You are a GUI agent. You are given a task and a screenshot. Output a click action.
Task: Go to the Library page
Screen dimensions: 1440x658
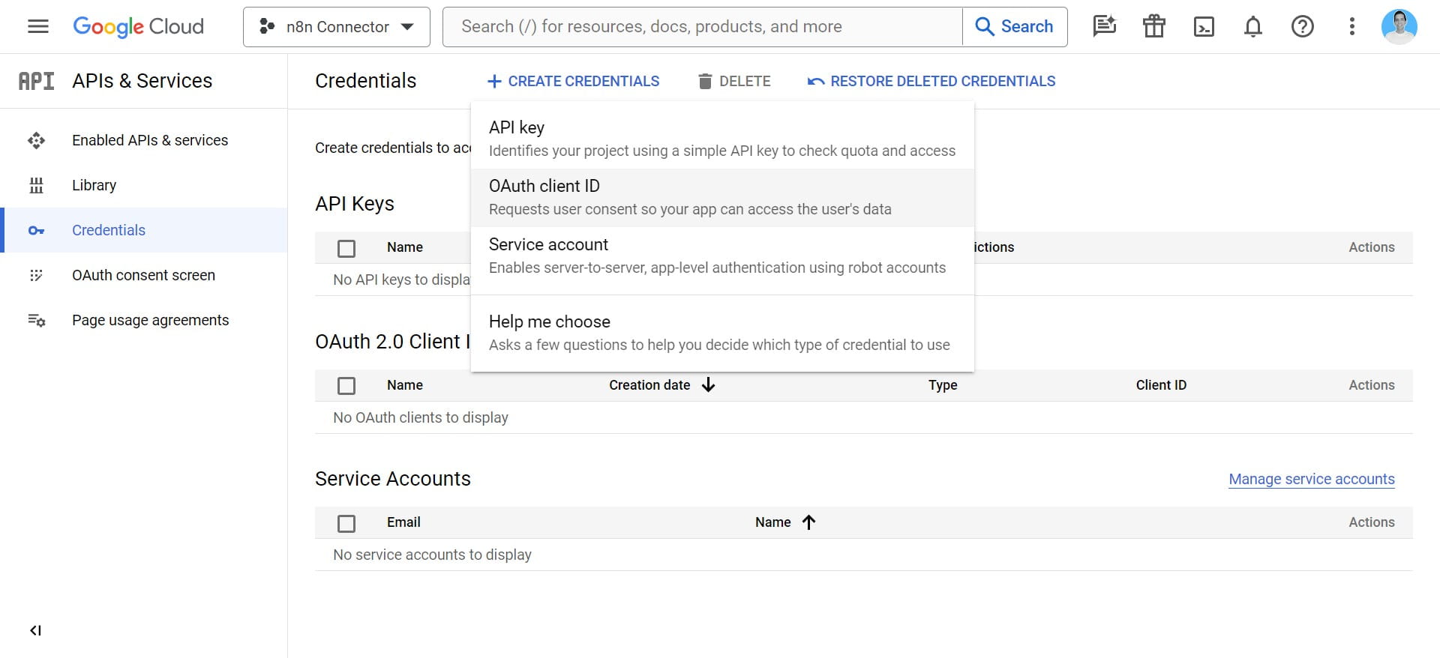(144, 185)
